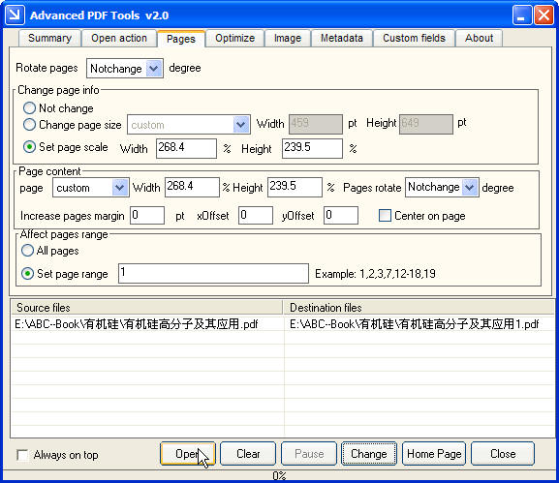Image resolution: width=559 pixels, height=483 pixels.
Task: Click the disabled page size Width field
Action: click(x=316, y=124)
